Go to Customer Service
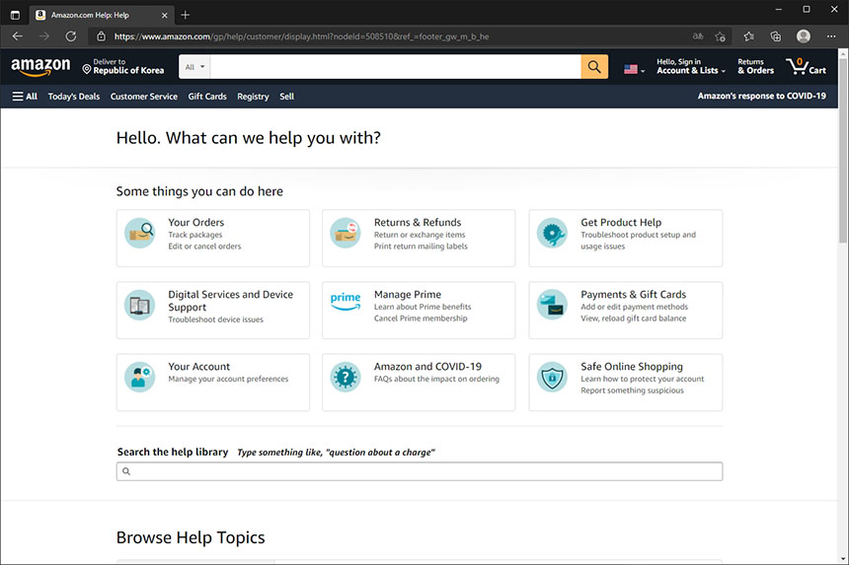The width and height of the screenshot is (849, 565). pos(143,97)
